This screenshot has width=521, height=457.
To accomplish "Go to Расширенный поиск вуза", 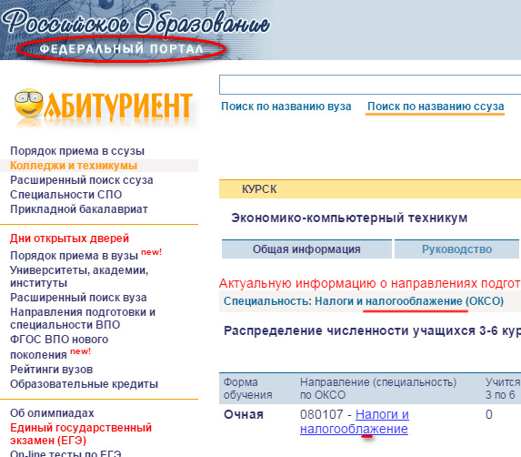I will click(78, 298).
